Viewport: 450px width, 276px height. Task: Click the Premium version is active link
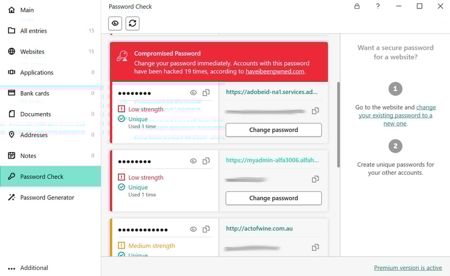pos(408,268)
